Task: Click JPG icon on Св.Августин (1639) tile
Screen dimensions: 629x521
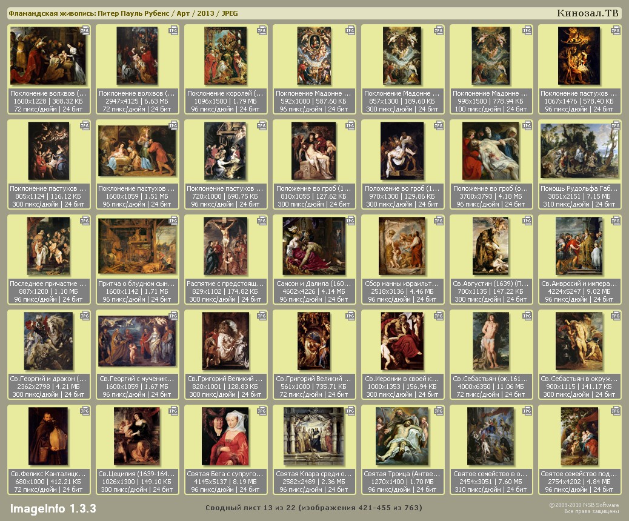Action: pyautogui.click(x=527, y=221)
